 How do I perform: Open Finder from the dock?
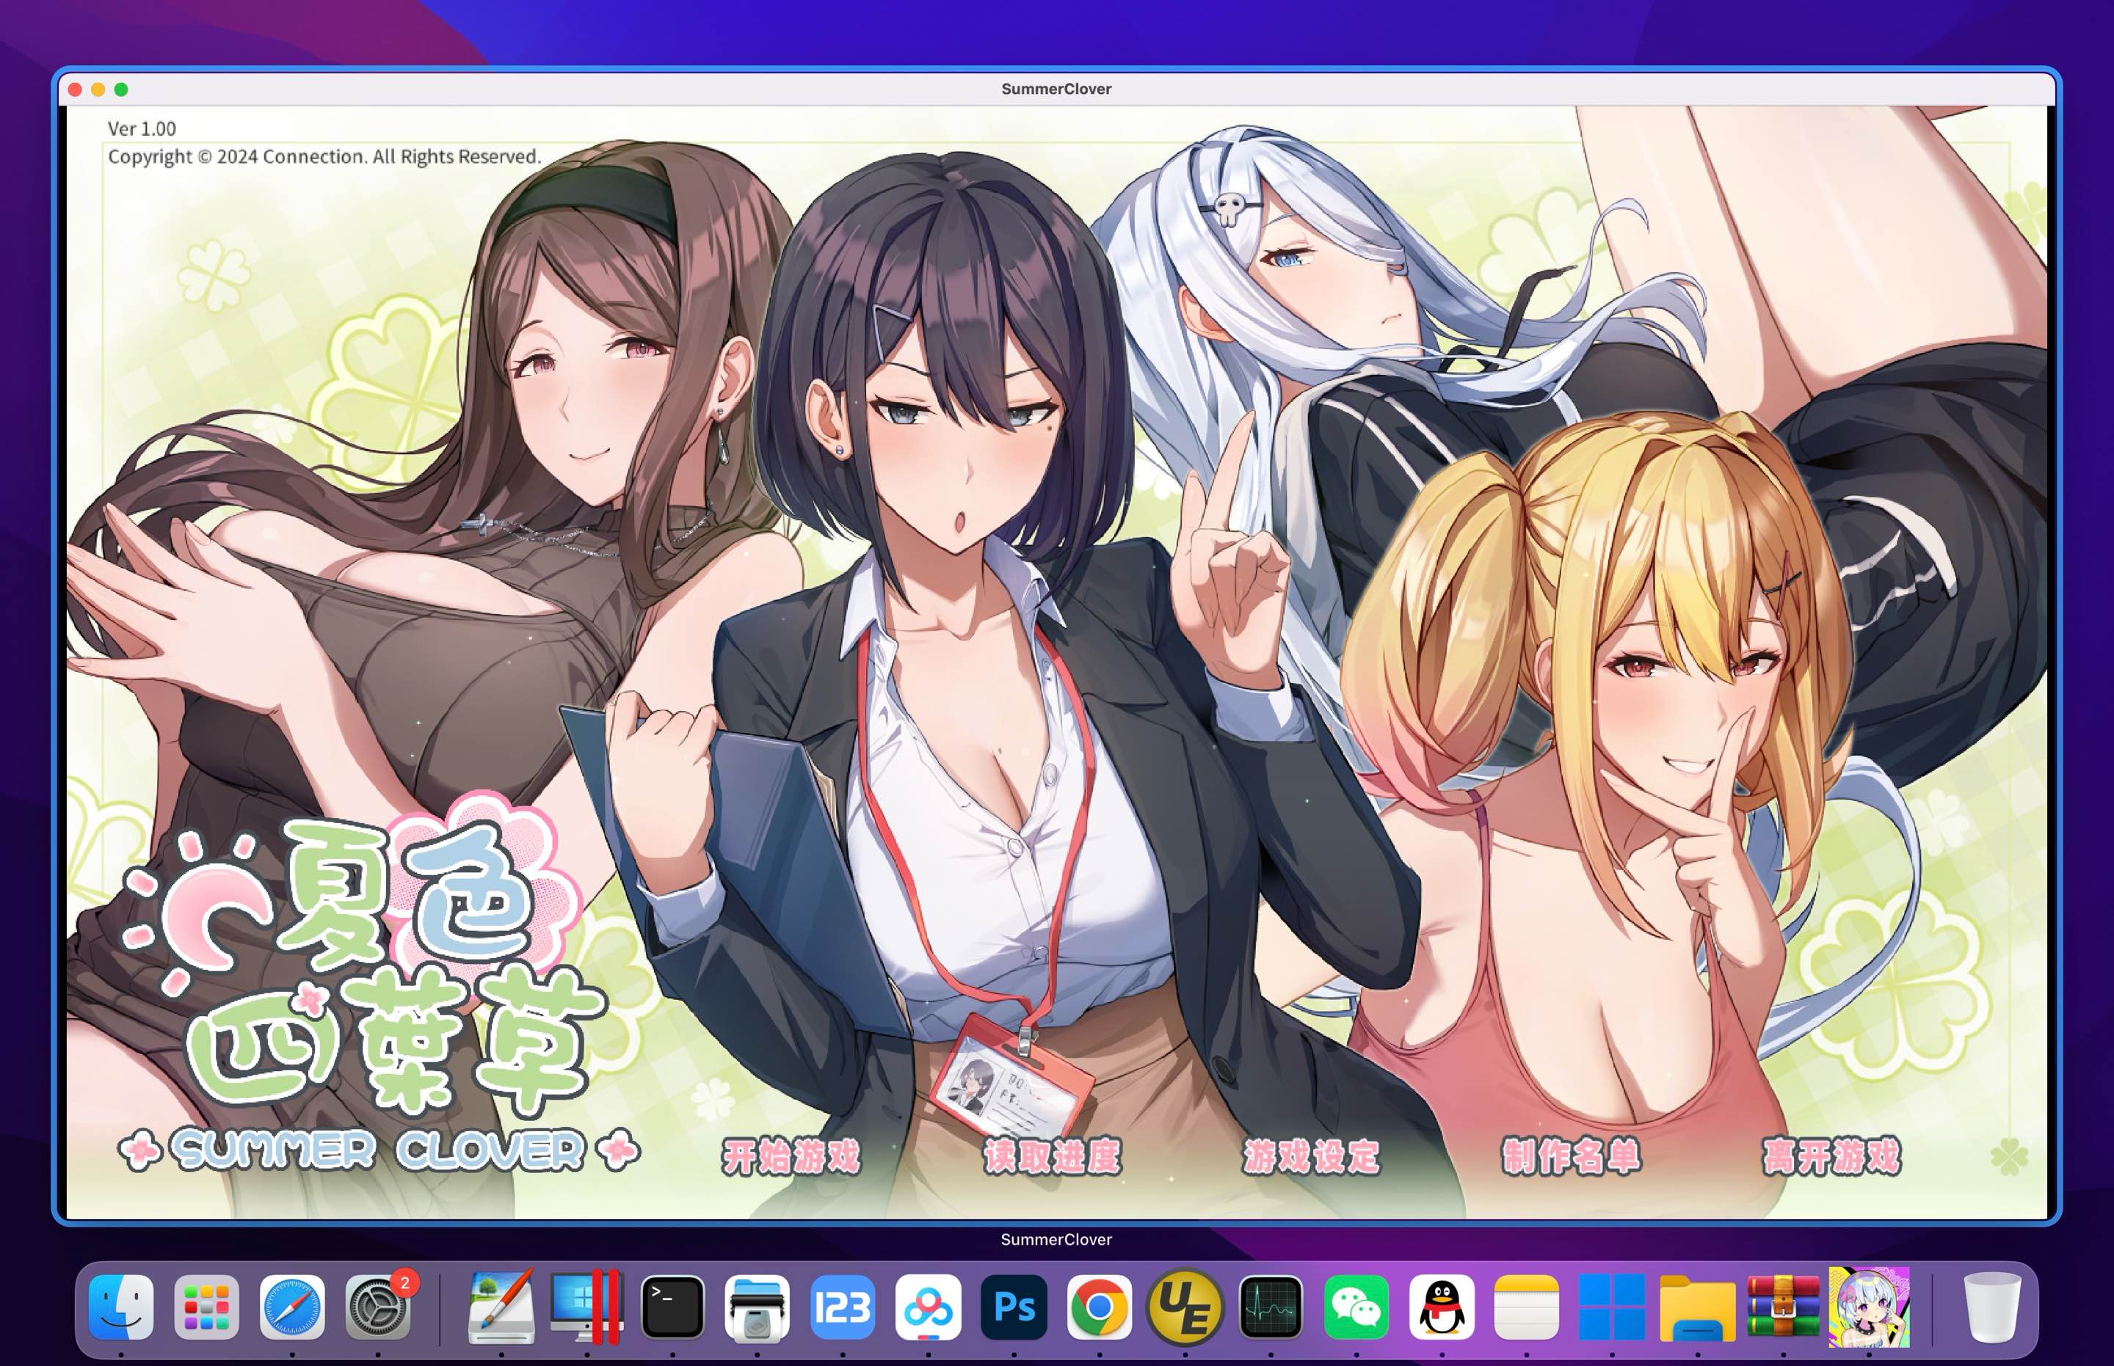click(122, 1307)
